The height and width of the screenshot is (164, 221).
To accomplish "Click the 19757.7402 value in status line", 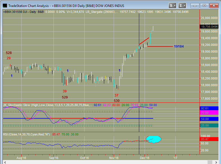I will (127, 12).
